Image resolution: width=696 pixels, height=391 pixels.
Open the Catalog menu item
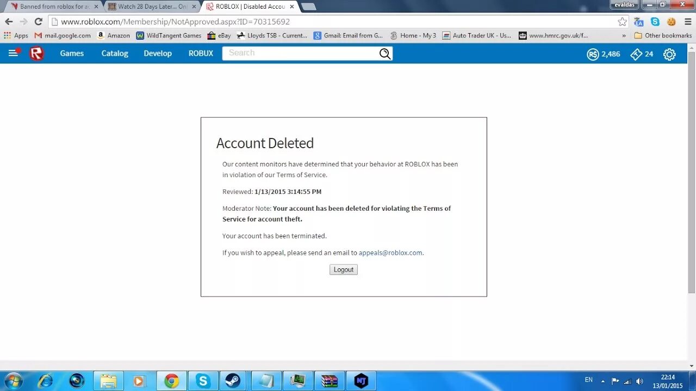point(115,53)
